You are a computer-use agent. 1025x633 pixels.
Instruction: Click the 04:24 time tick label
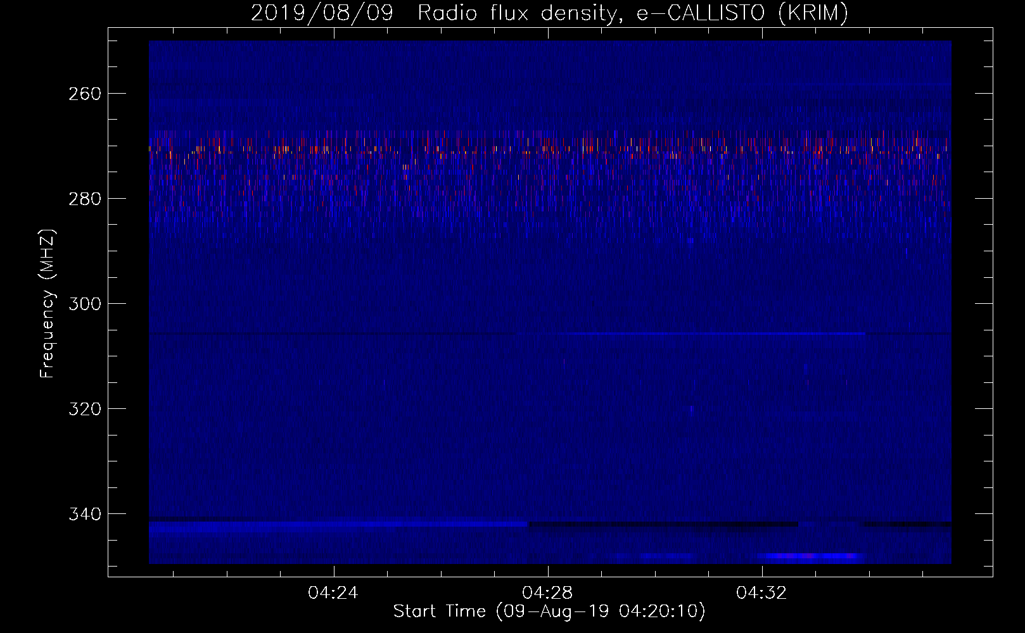click(x=333, y=593)
